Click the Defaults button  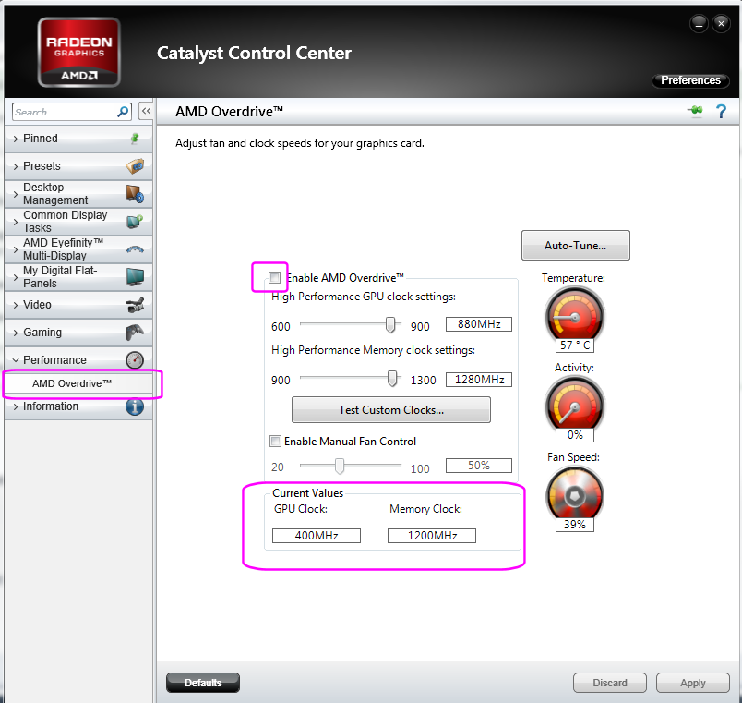coord(203,683)
